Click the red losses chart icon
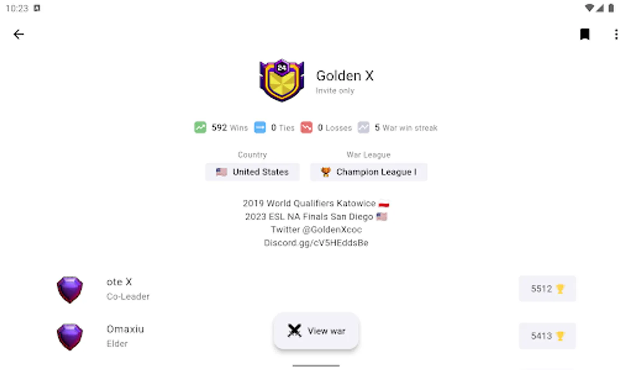 coord(307,127)
